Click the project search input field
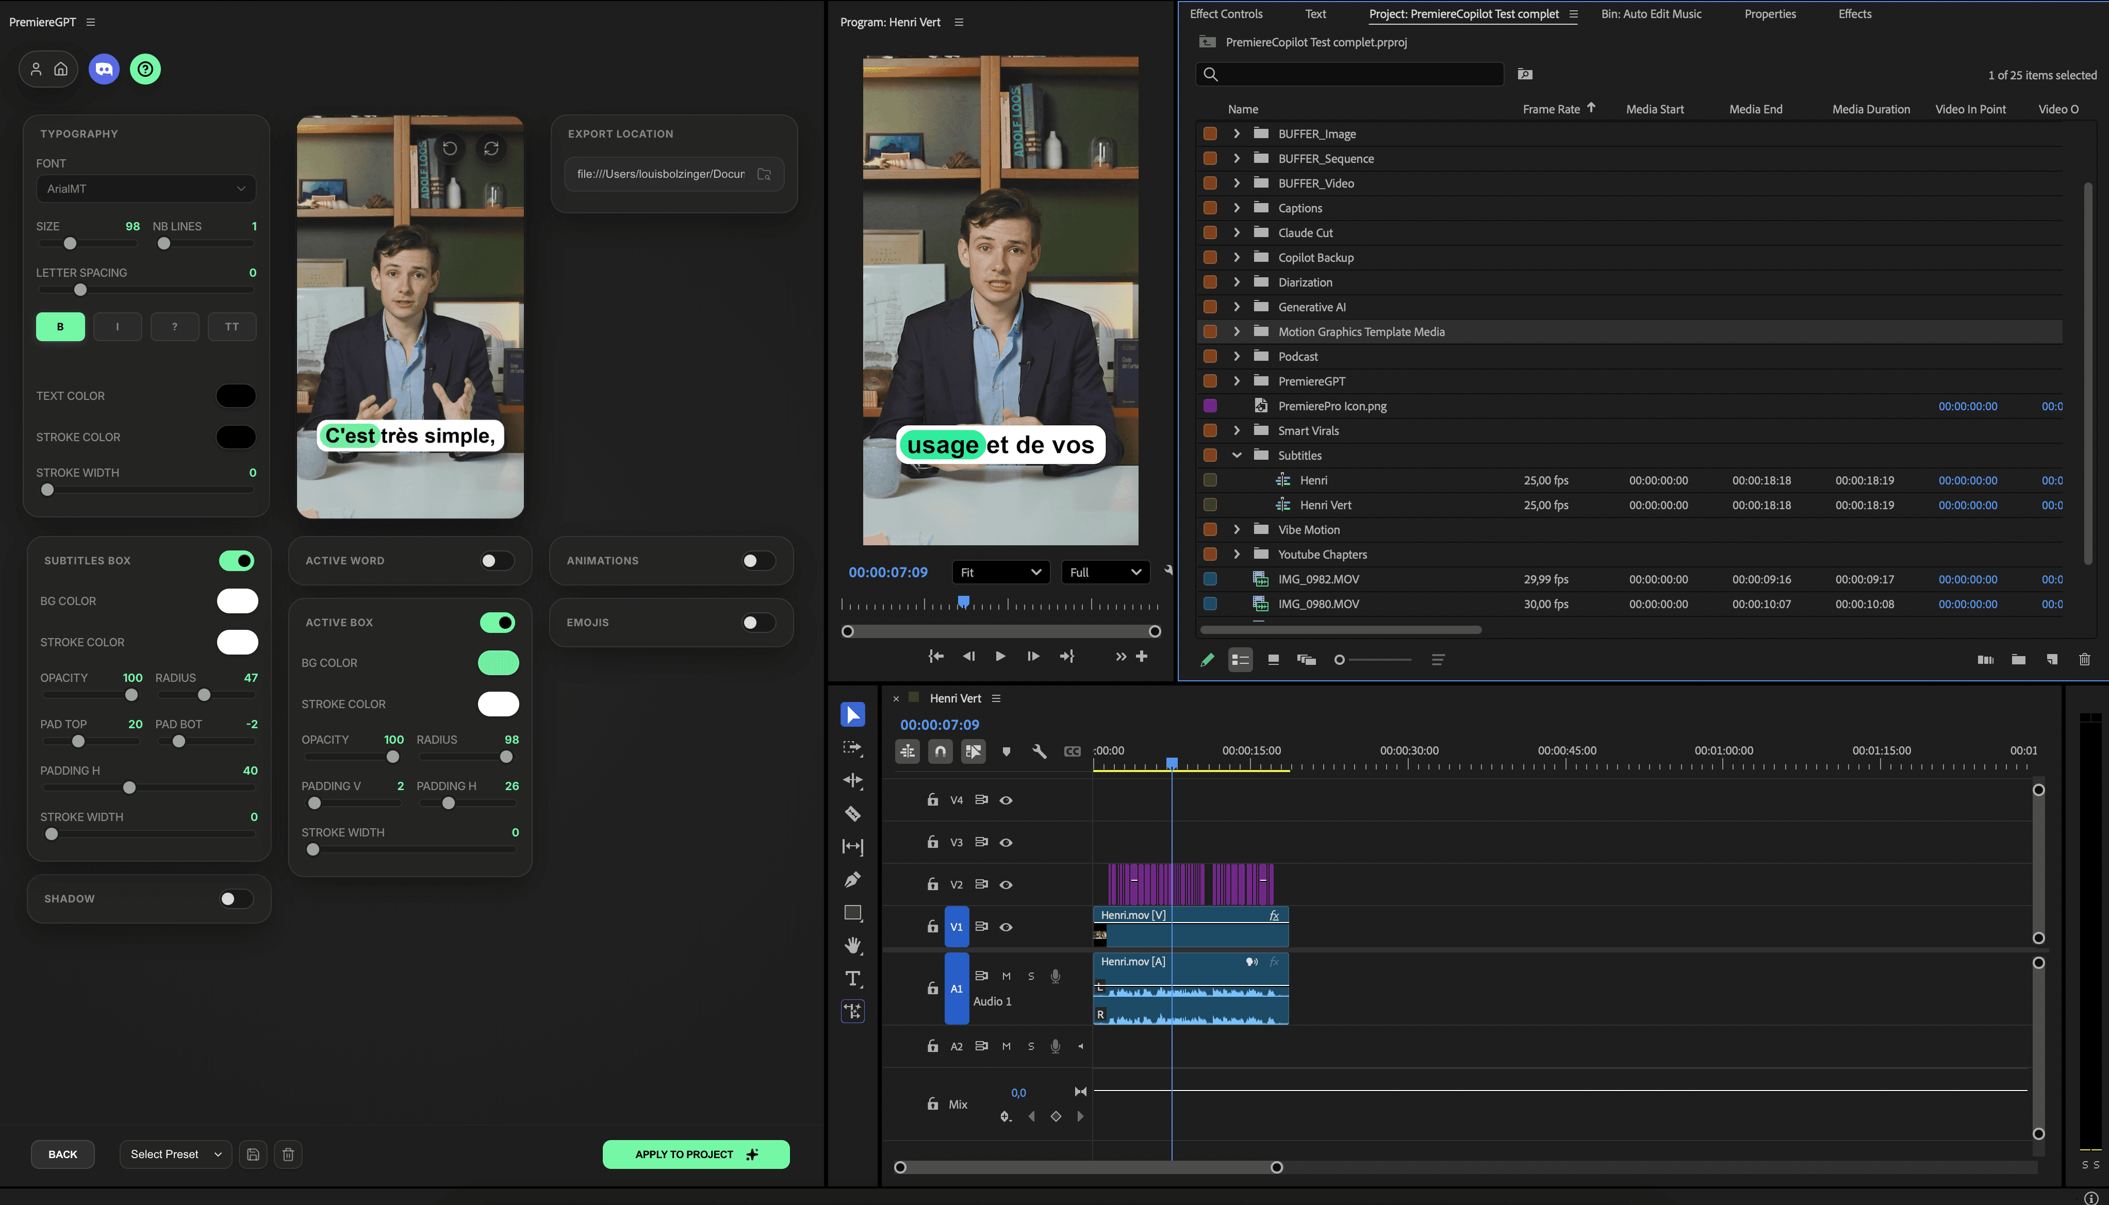The width and height of the screenshot is (2109, 1205). [x=1358, y=75]
